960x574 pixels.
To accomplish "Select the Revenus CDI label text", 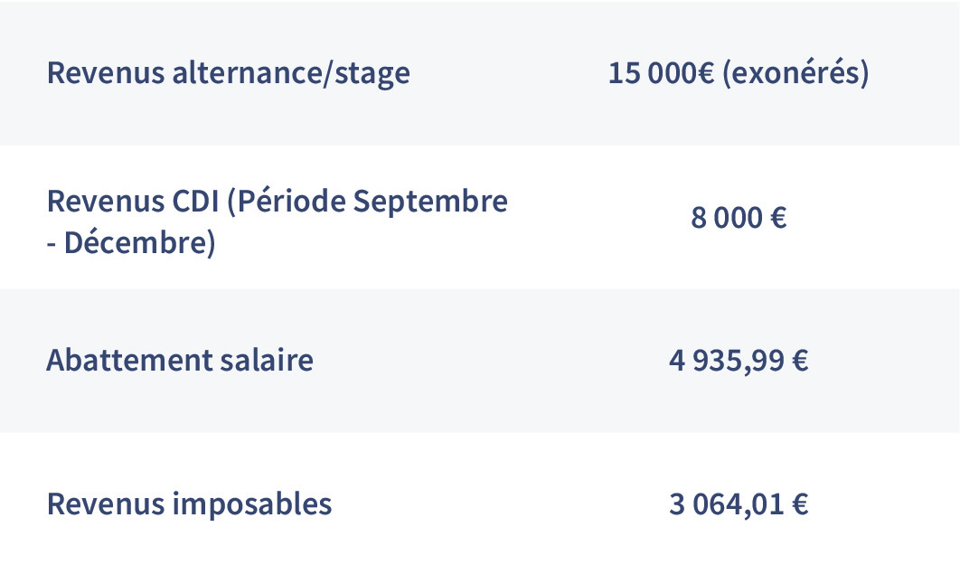I will [x=278, y=221].
